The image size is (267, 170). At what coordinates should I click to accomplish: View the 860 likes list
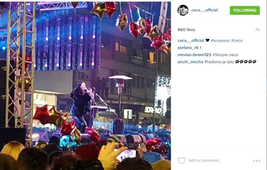click(x=186, y=30)
